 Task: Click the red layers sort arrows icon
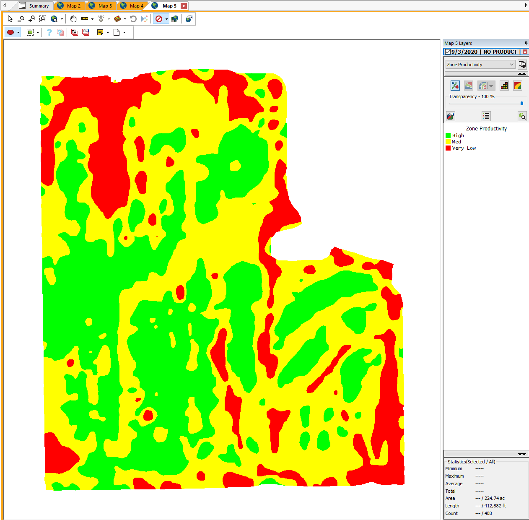(x=75, y=32)
